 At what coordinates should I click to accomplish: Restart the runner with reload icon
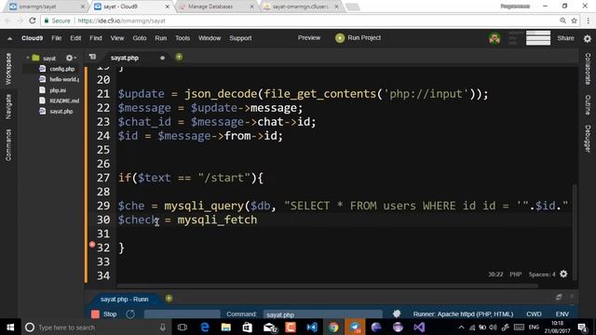pos(130,315)
